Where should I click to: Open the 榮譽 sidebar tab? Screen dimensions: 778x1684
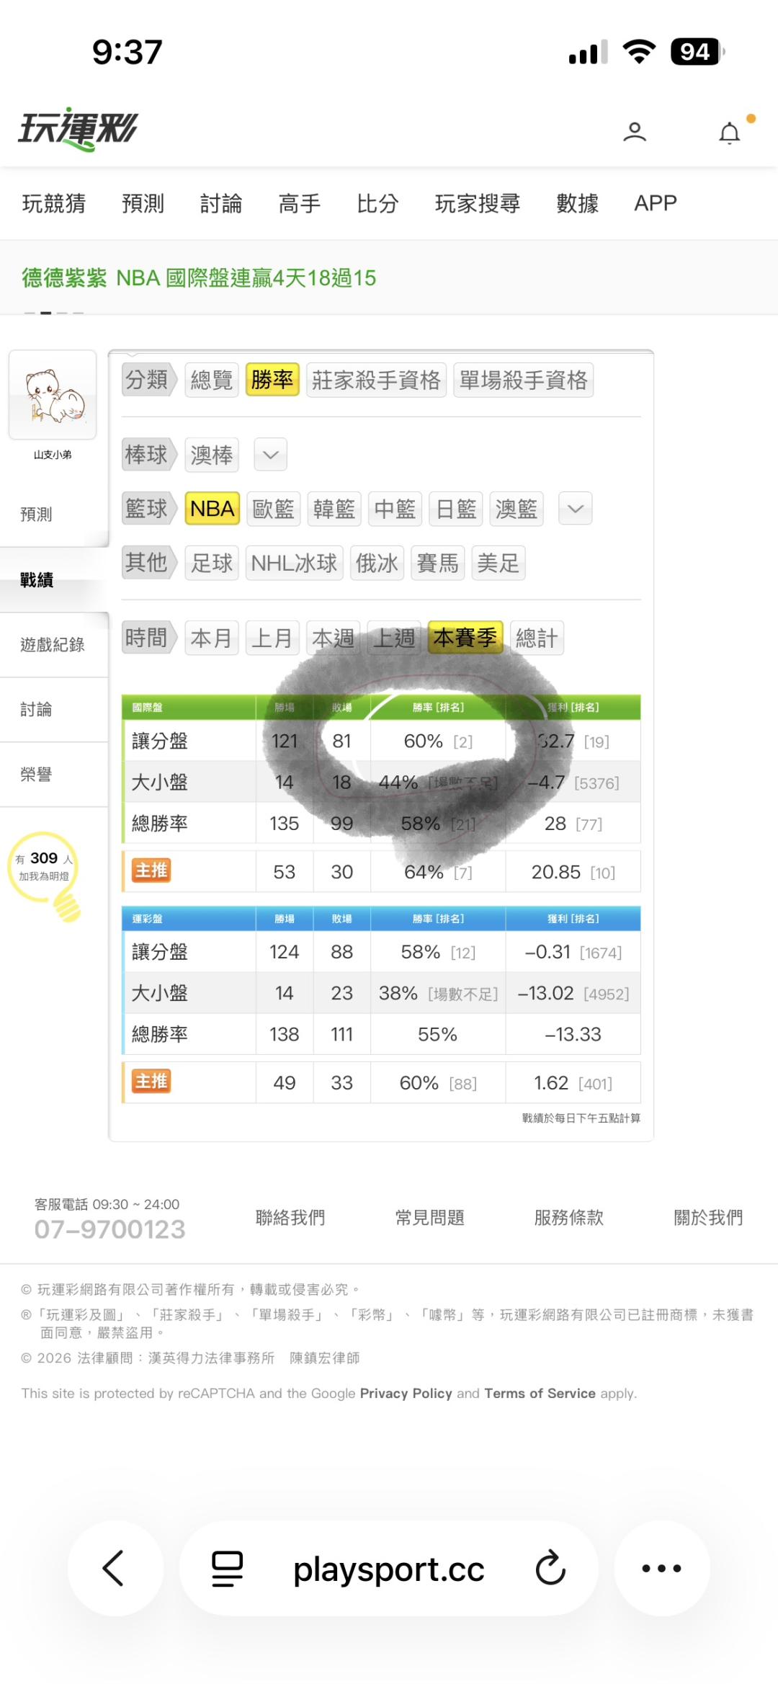coord(54,774)
